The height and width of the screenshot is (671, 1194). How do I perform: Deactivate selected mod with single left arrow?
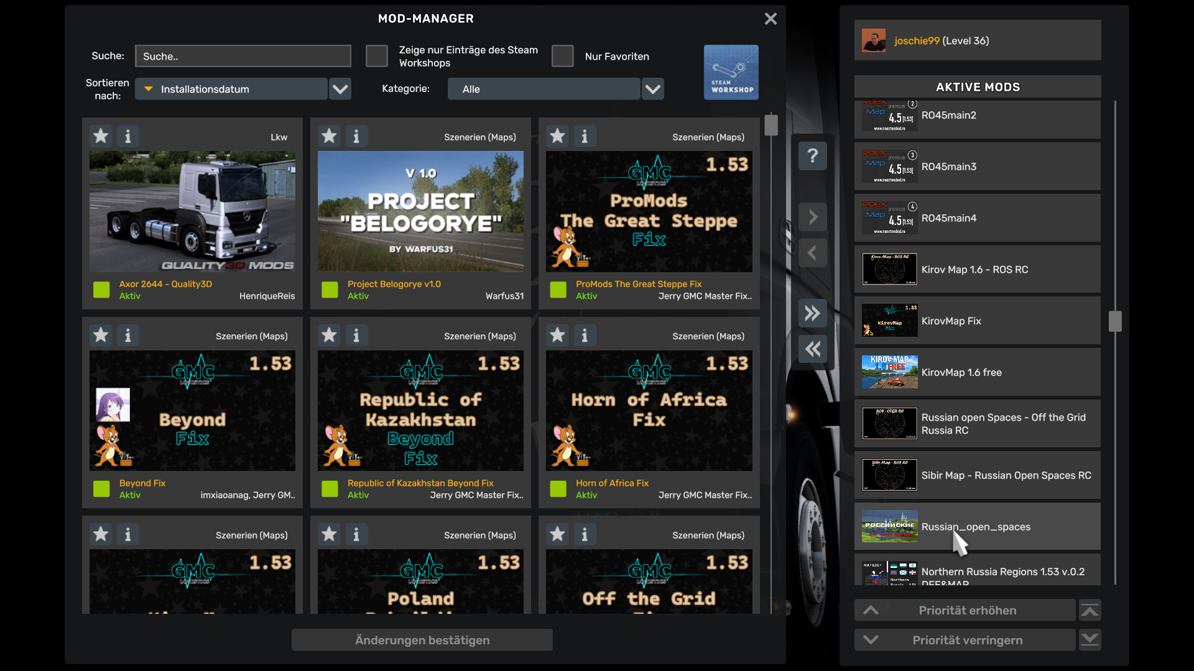coord(813,253)
